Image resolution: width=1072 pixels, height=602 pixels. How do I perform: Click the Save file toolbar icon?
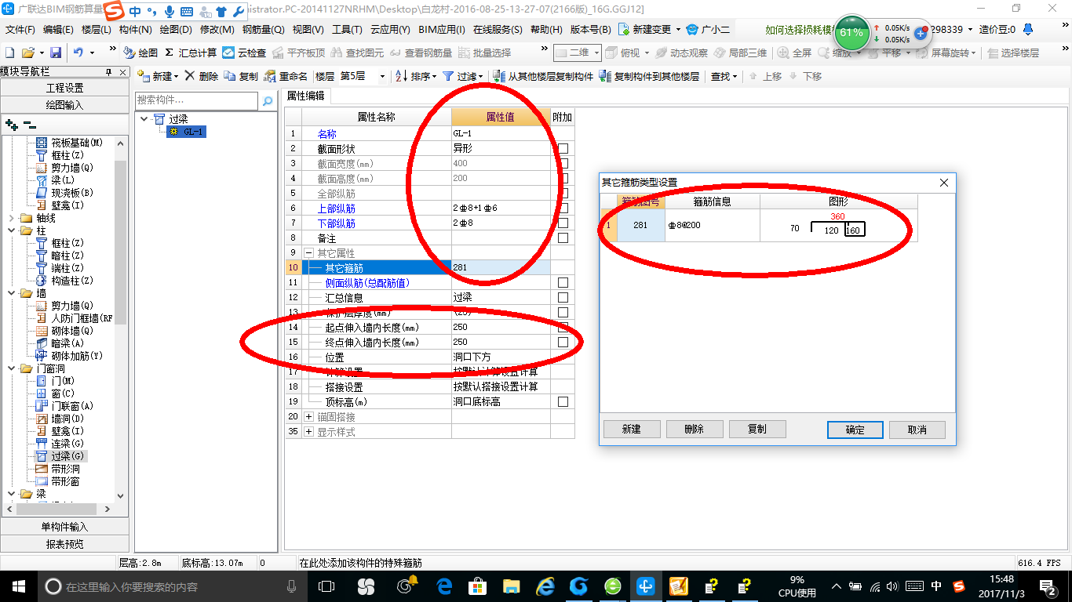click(x=56, y=53)
